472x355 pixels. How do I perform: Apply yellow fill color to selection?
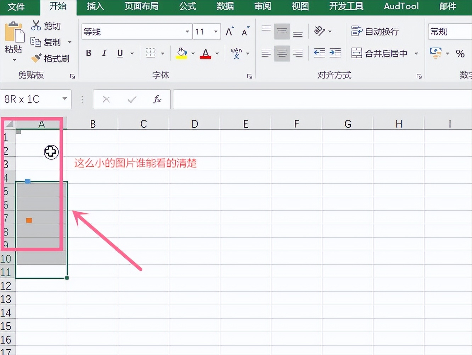[181, 53]
